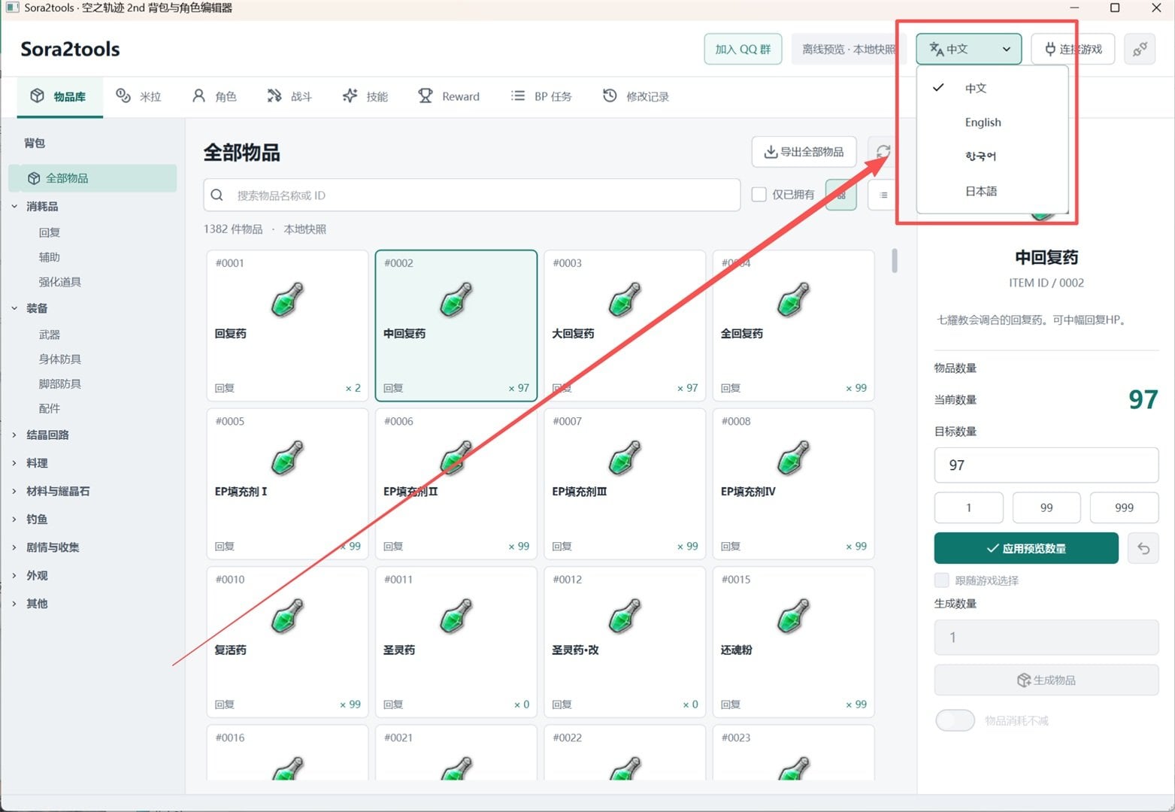Click the item grid vertical scrollbar
1175x812 pixels.
894,261
